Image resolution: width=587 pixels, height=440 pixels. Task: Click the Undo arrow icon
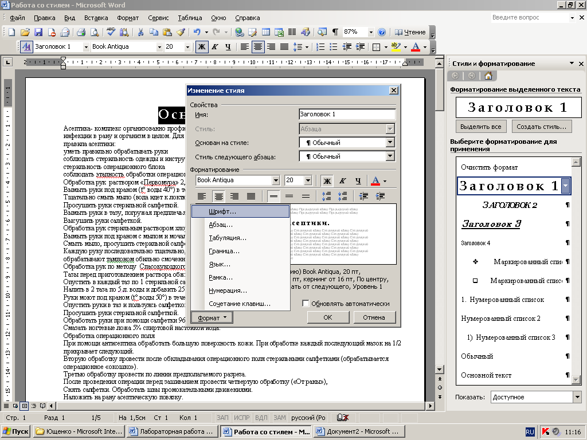coord(197,32)
